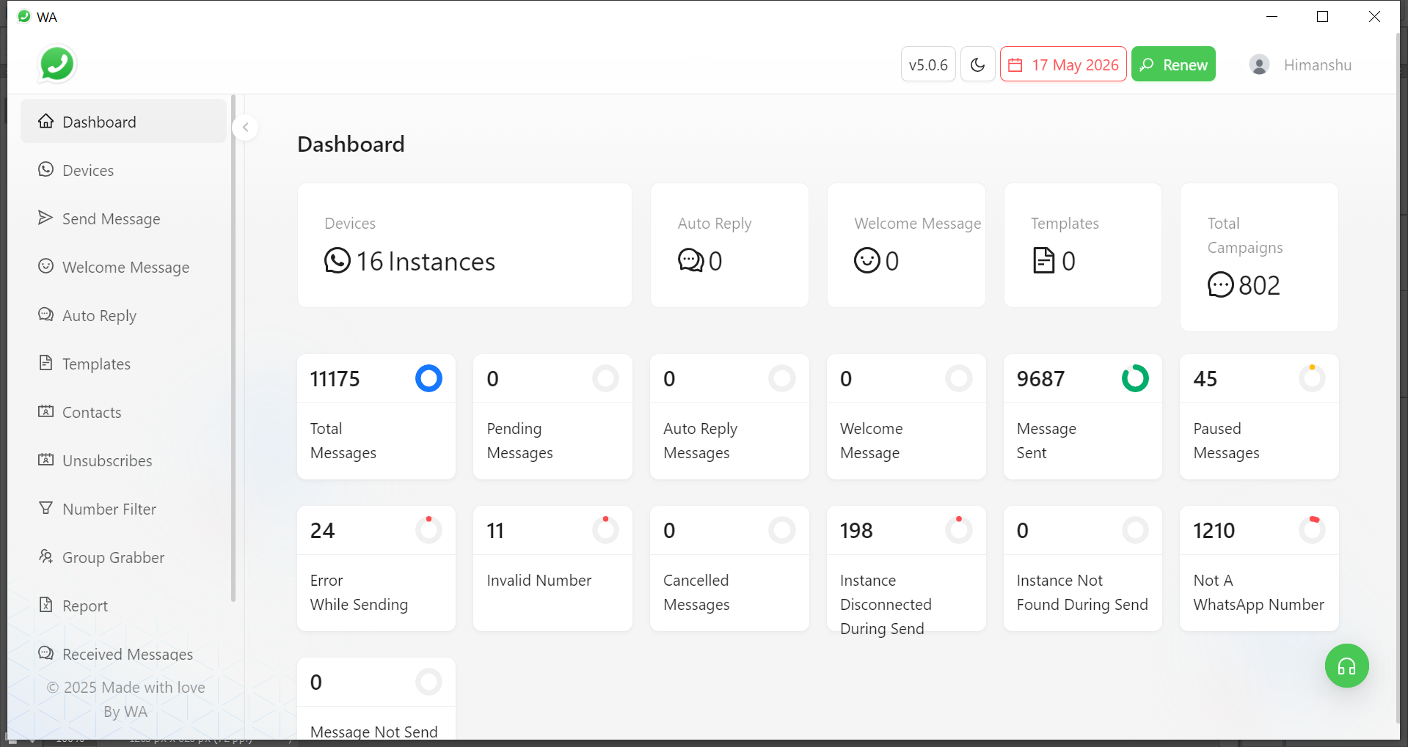Collapse the sidebar using the chevron arrow
Viewport: 1408px width, 747px height.
(245, 128)
